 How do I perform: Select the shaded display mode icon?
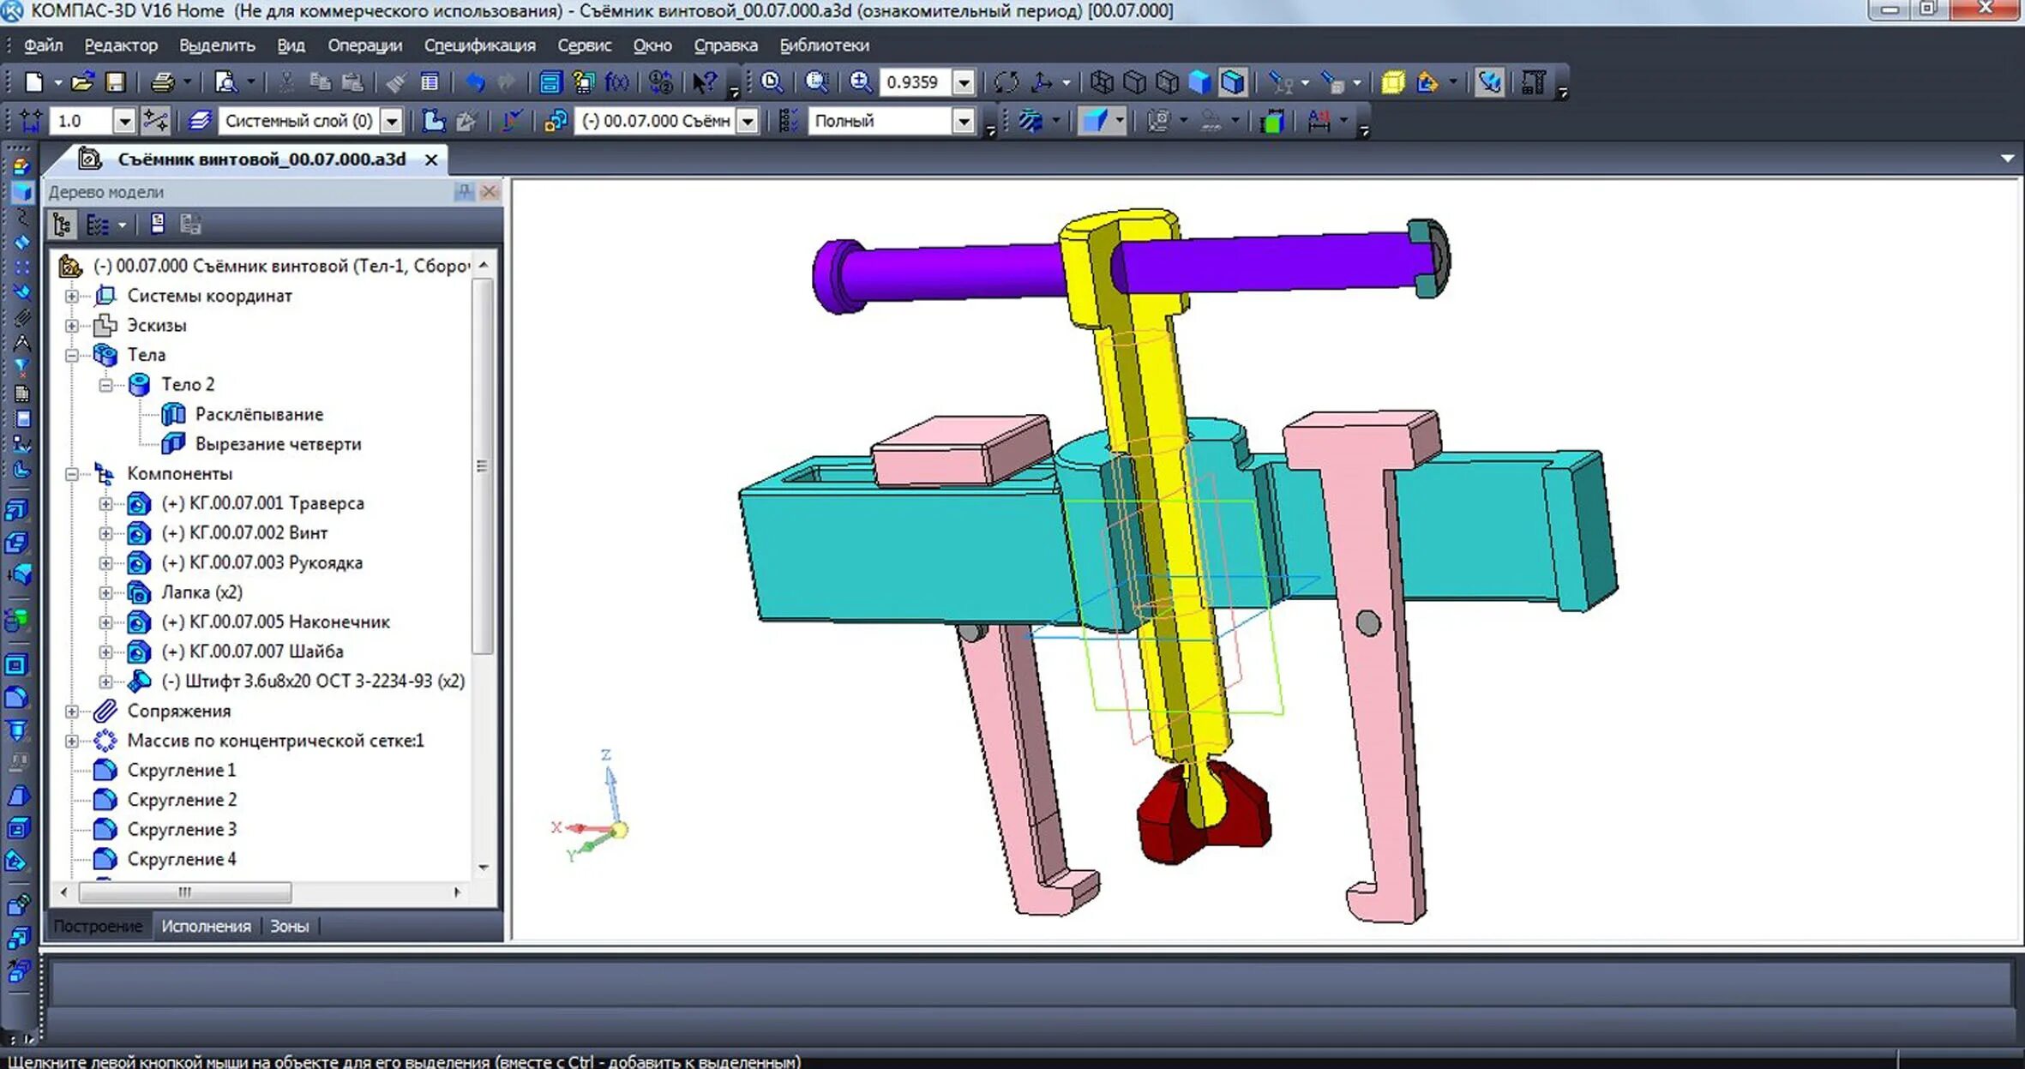1199,82
